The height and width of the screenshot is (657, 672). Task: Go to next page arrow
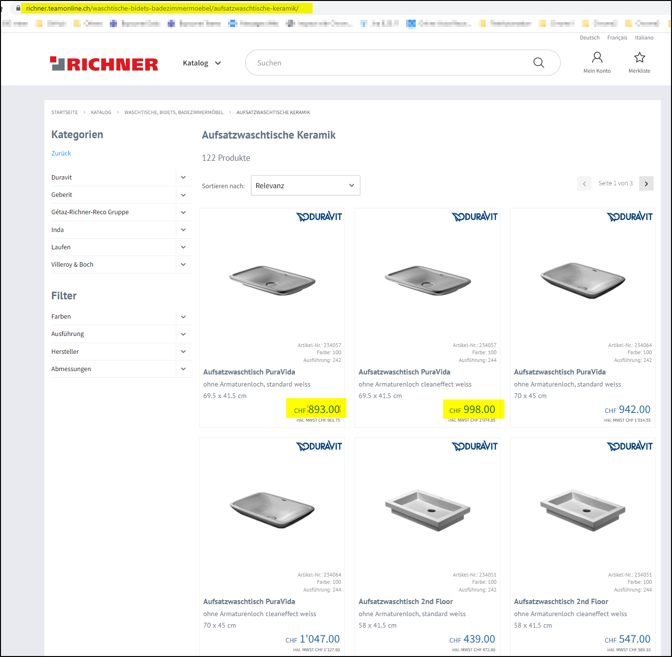(x=646, y=183)
